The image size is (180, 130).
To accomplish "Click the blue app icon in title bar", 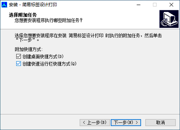I will coord(4,5).
